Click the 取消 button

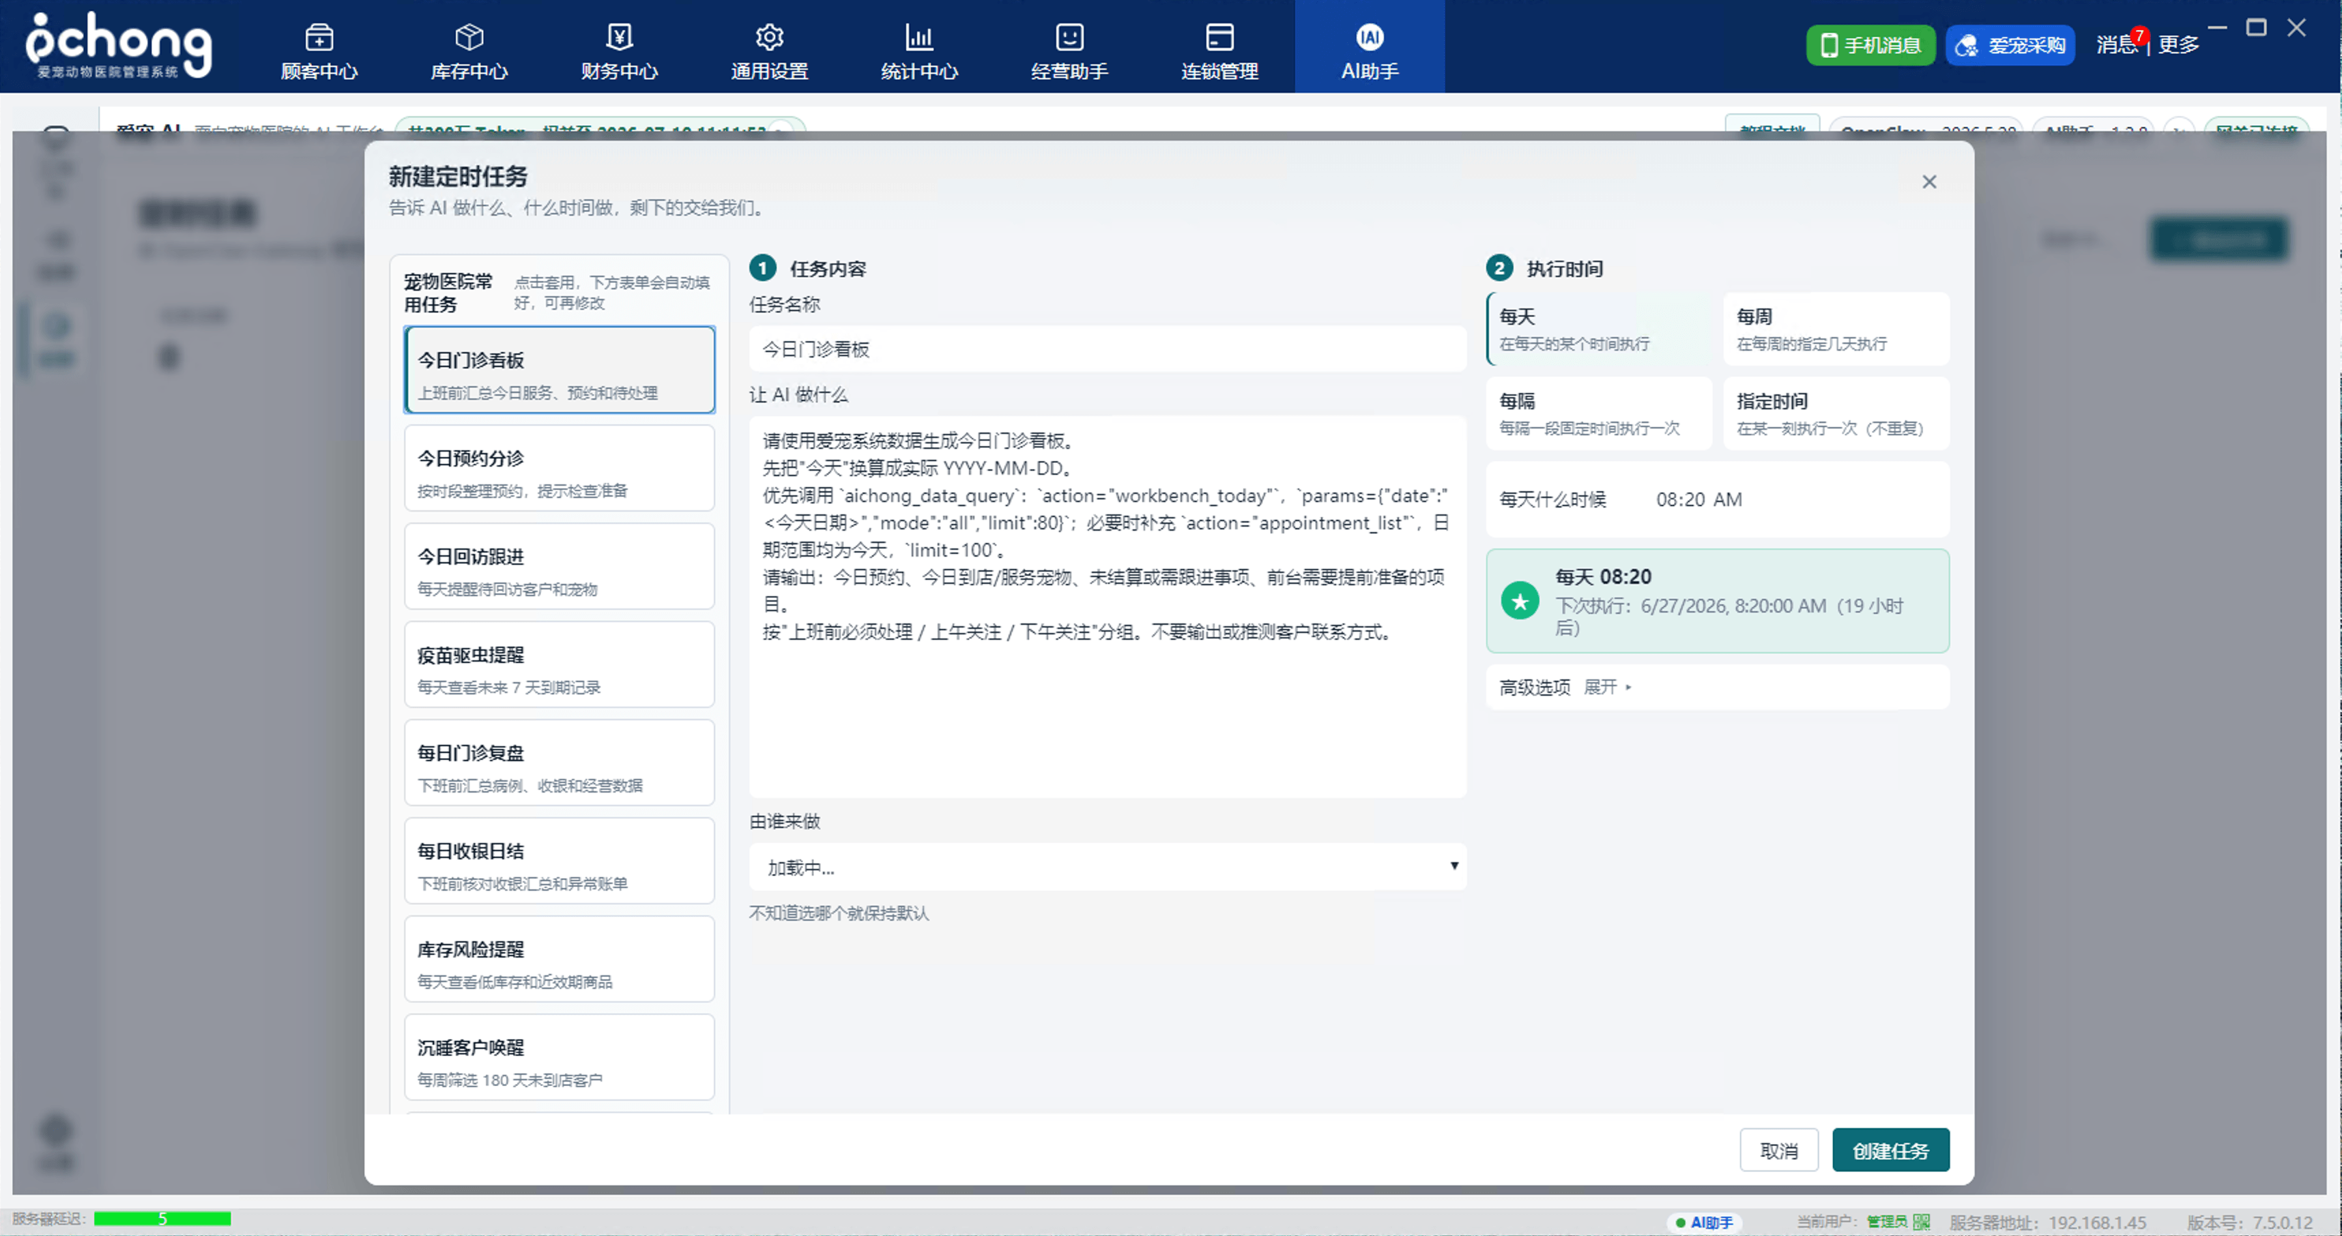[x=1778, y=1151]
